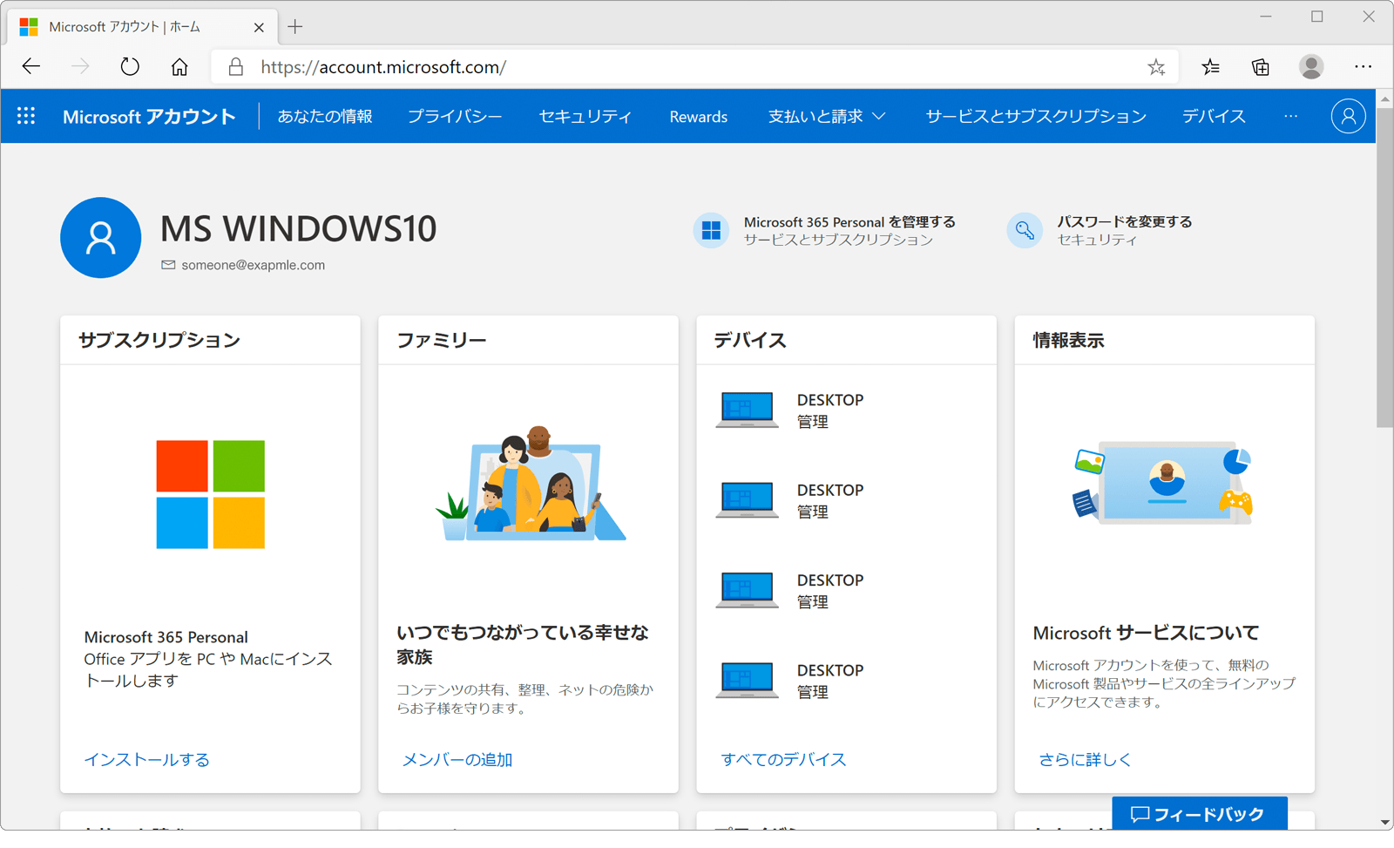This screenshot has height=848, width=1394.
Task: Open プライバシー navigation item
Action: pyautogui.click(x=455, y=116)
